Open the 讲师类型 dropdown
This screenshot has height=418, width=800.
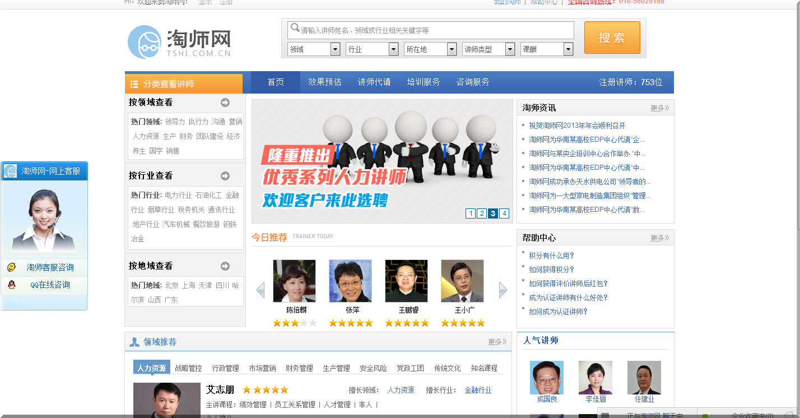[x=489, y=49]
